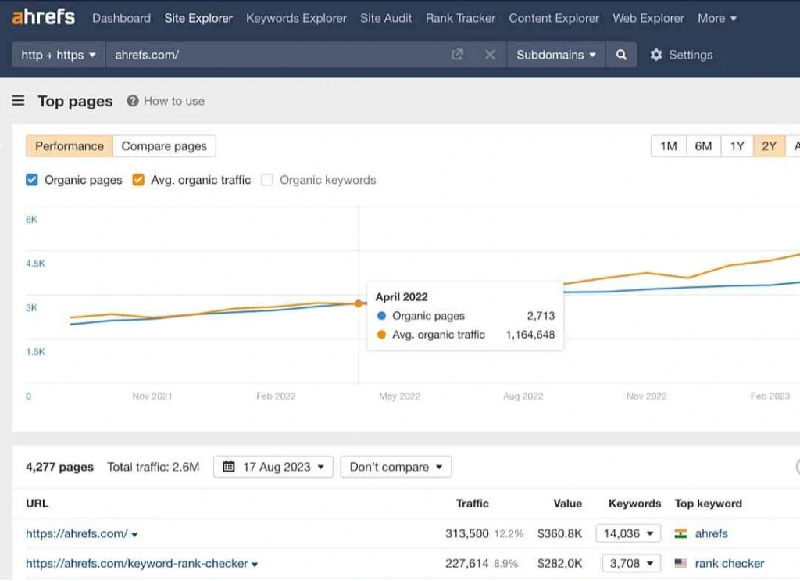800x581 pixels.
Task: Click India flag beside ahrefs keyword
Action: (680, 533)
